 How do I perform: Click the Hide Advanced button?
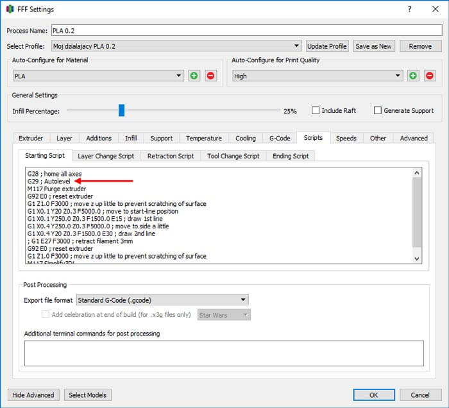33,395
